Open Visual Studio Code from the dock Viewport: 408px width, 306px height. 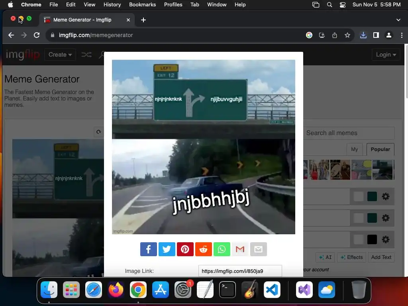pos(272,290)
